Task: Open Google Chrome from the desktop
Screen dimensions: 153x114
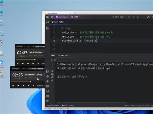Action: [x=1, y=74]
